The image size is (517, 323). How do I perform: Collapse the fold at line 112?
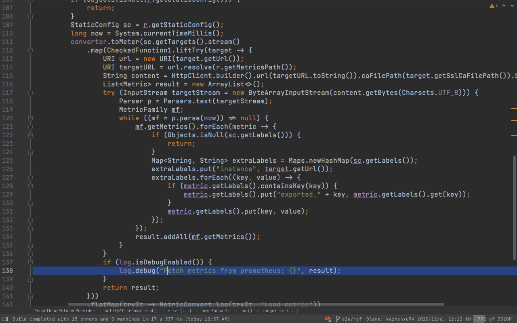[x=30, y=50]
